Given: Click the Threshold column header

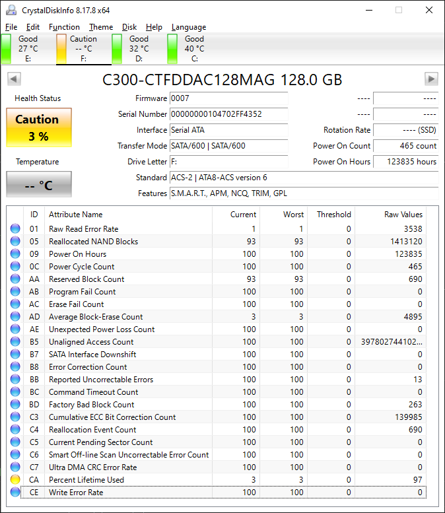Looking at the screenshot, I should [331, 215].
